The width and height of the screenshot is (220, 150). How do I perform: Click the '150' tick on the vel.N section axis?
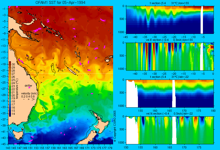point(126,147)
